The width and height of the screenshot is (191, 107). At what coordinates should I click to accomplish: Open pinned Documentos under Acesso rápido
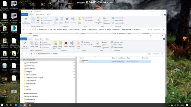coord(30,69)
